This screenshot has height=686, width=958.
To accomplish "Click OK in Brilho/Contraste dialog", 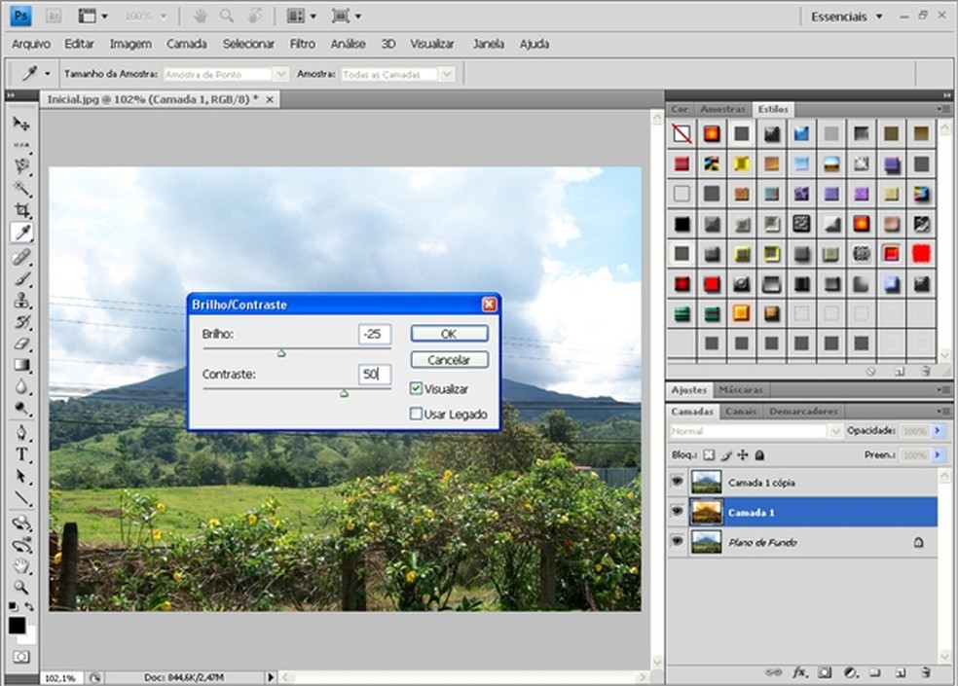I will click(x=449, y=334).
